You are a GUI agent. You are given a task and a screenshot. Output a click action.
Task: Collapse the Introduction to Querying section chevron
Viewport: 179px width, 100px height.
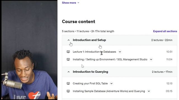(x=69, y=72)
